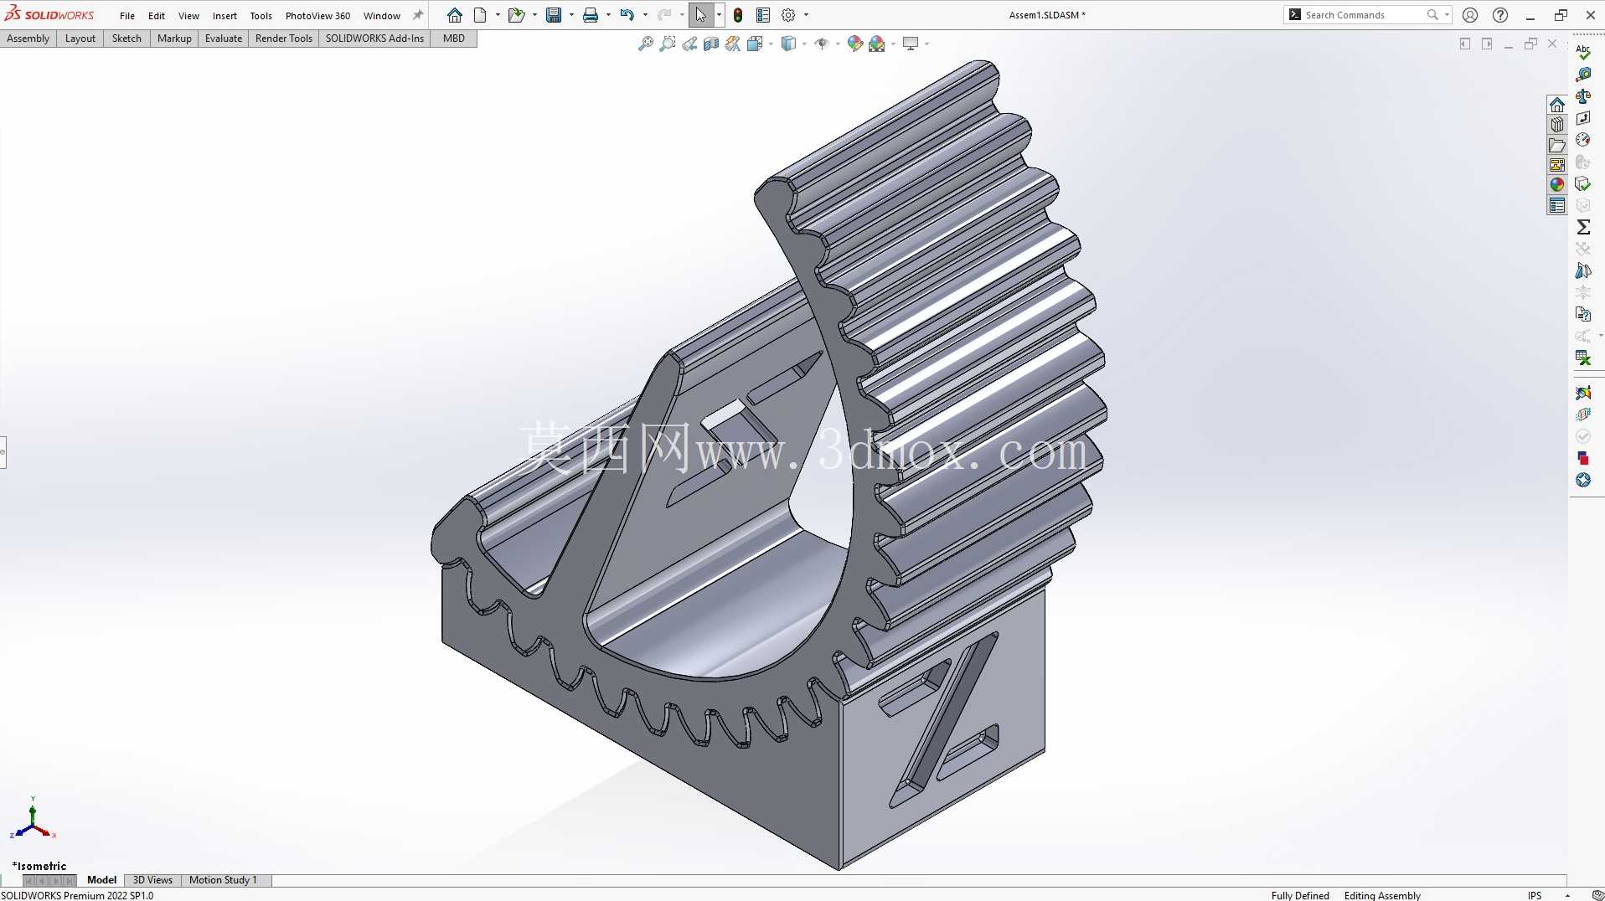
Task: Choose the Select arrow cursor tool
Action: tap(701, 15)
